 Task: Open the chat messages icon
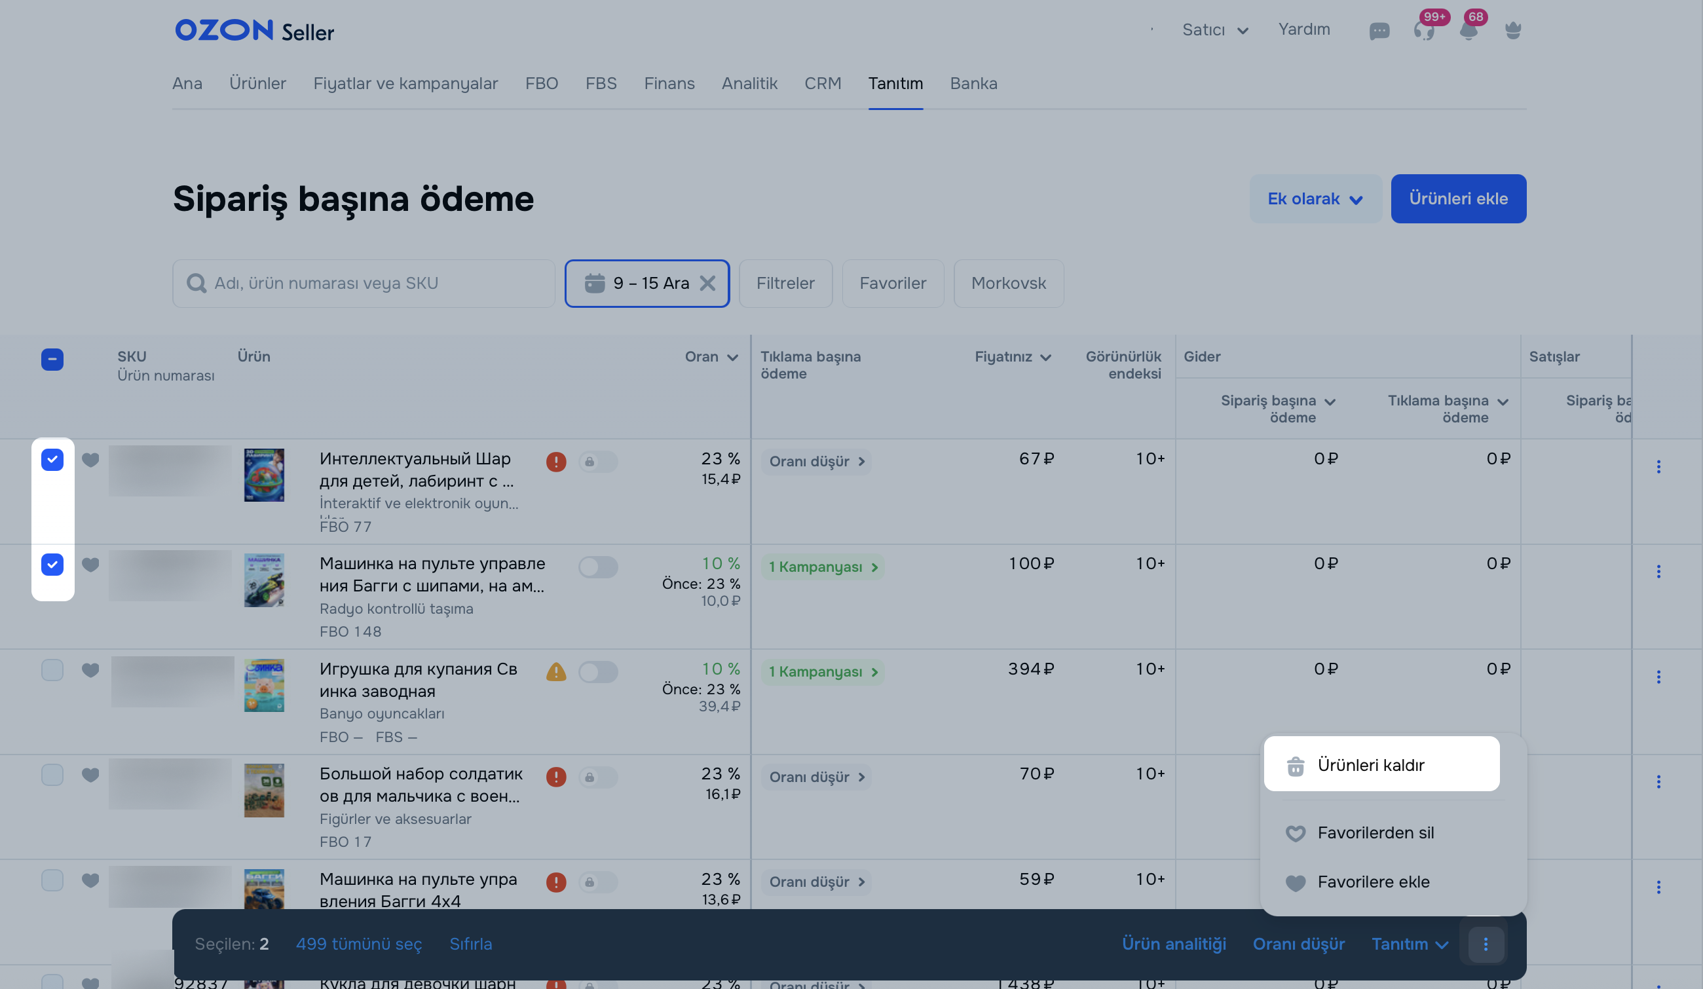(x=1379, y=31)
